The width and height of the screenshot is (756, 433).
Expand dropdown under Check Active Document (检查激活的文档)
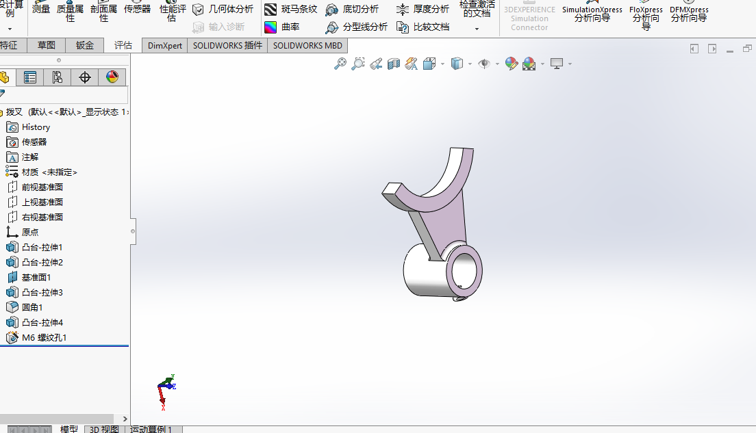[477, 29]
